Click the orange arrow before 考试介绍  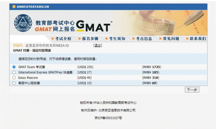(x=53, y=39)
